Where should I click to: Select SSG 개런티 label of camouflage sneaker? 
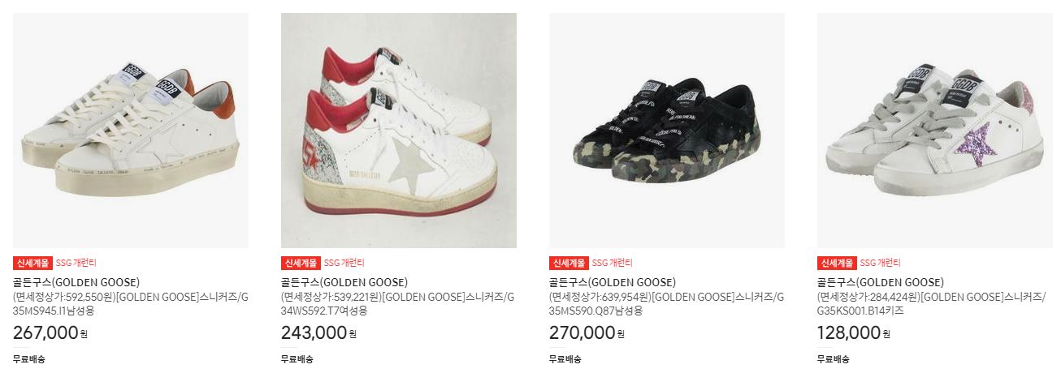click(613, 263)
